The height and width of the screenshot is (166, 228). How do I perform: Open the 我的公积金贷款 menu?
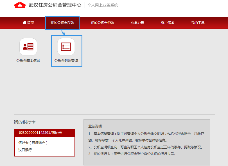[102, 23]
